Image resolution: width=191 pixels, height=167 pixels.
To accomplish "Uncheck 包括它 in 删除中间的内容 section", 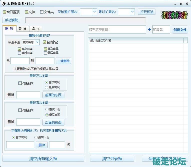I will [45, 42].
